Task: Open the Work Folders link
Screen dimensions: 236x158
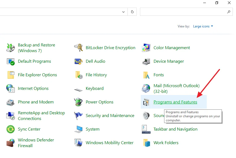Action: [166, 143]
